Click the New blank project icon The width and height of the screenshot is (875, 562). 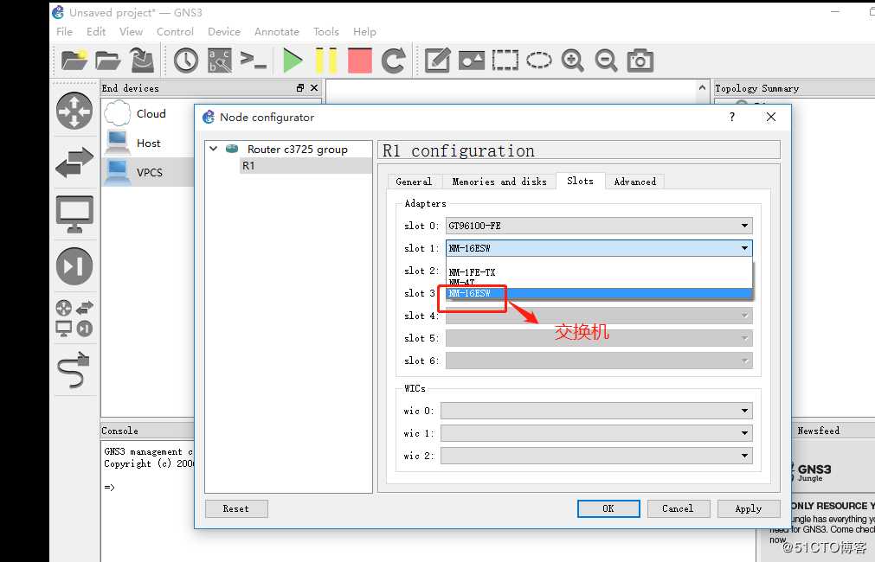click(x=74, y=60)
